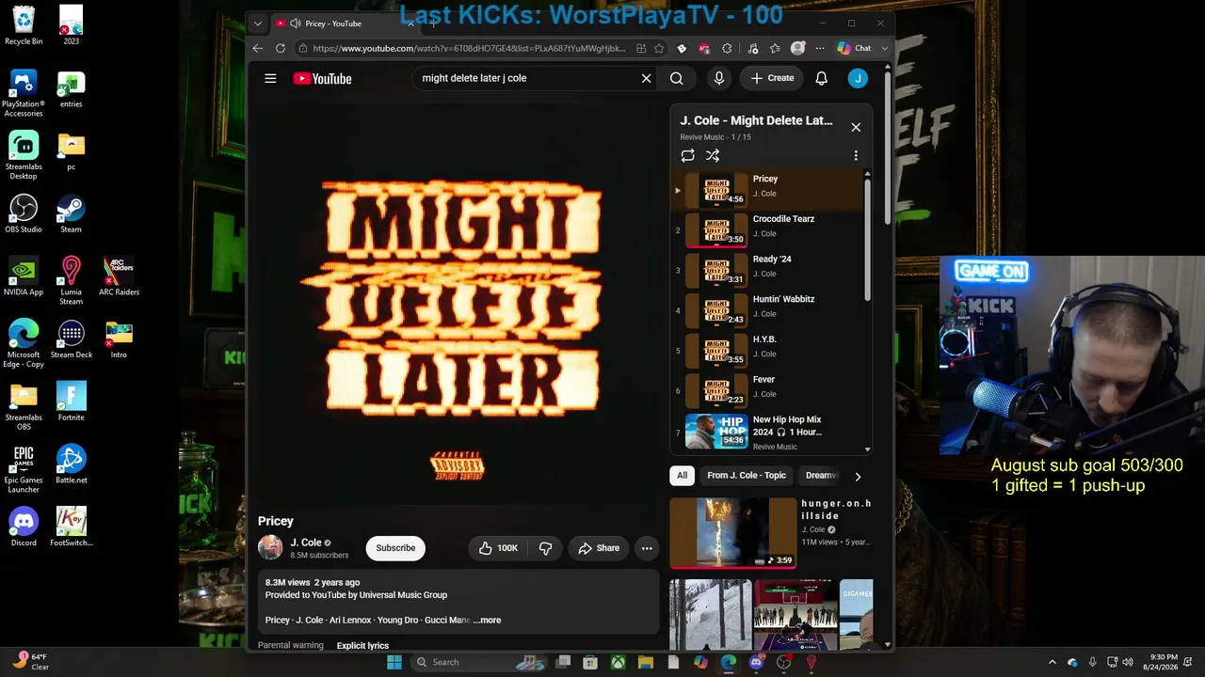Image resolution: width=1205 pixels, height=677 pixels.
Task: Run the YouTube search with magnifier button
Action: (677, 78)
